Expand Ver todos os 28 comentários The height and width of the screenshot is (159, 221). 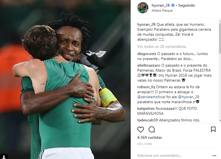pos(162,46)
